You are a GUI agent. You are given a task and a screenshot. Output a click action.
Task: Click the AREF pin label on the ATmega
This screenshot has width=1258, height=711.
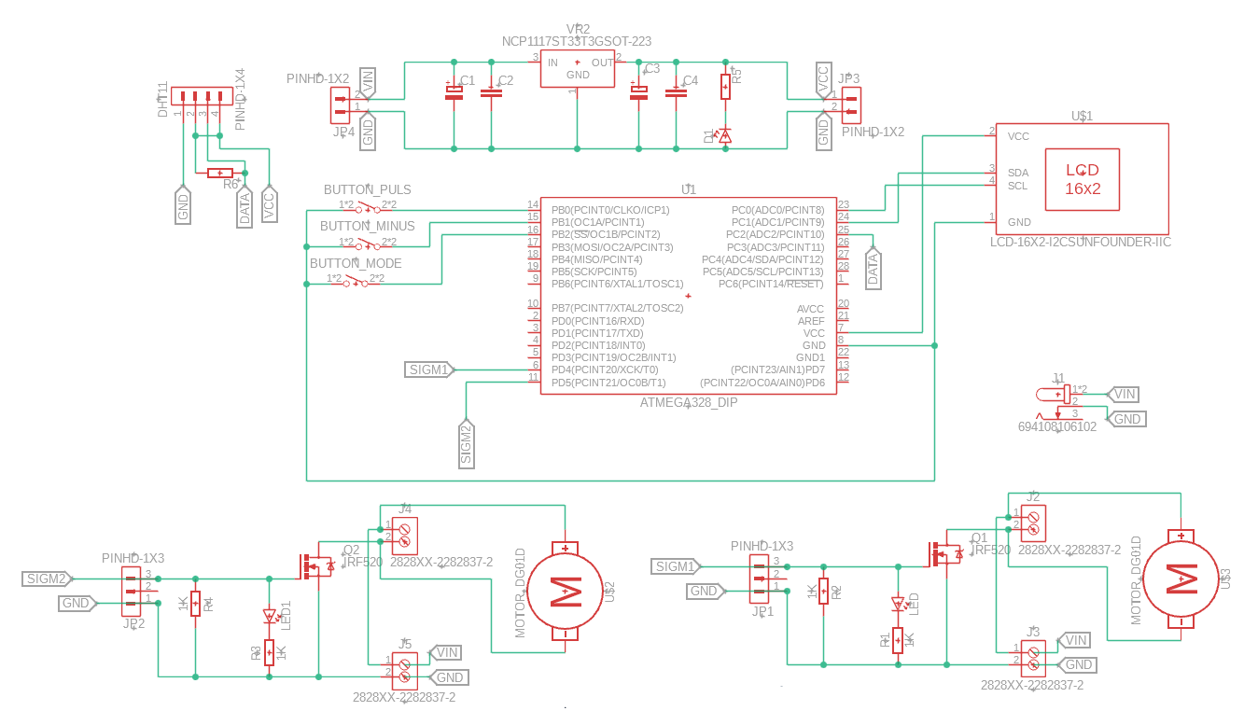(811, 320)
